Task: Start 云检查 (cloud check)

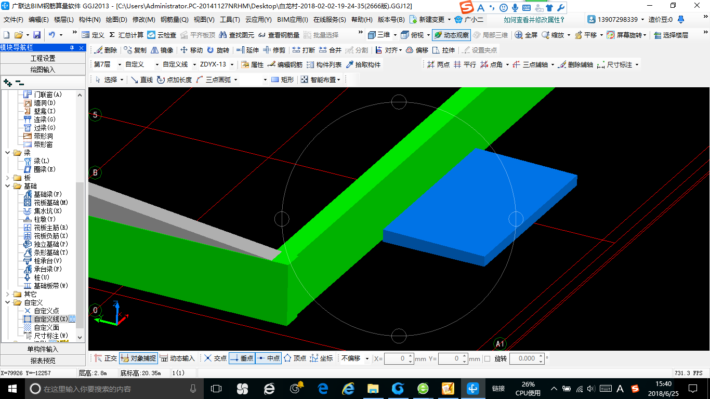Action: click(x=162, y=35)
